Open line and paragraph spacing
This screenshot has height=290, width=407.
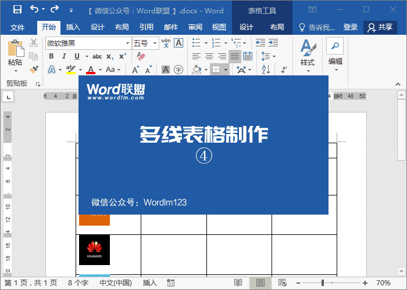pos(268,56)
